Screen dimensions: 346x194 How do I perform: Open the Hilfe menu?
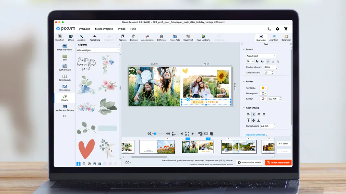[133, 29]
